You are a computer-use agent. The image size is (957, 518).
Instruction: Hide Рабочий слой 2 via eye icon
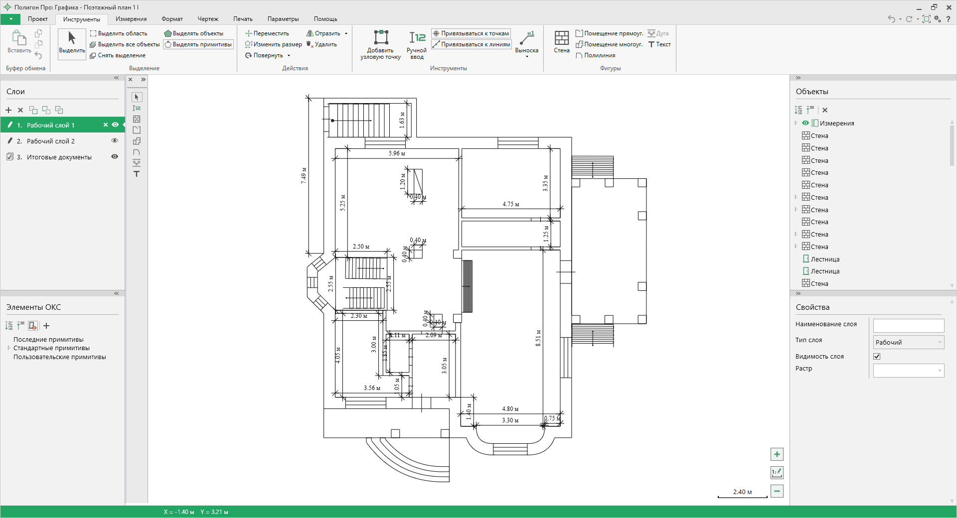click(115, 141)
